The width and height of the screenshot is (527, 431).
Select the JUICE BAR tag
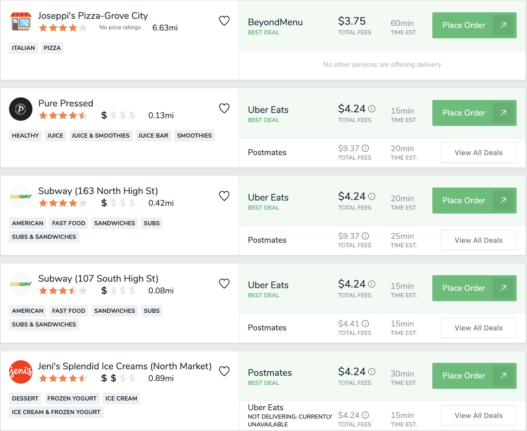tap(153, 136)
